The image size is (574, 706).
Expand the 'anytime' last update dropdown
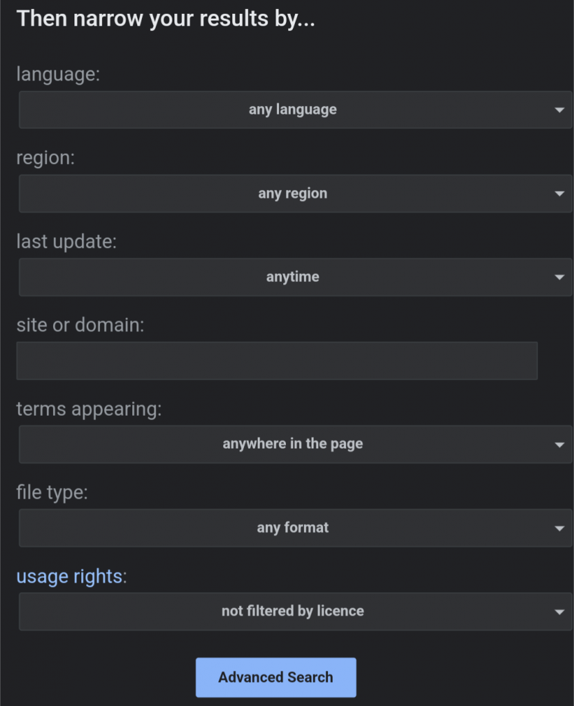(293, 277)
